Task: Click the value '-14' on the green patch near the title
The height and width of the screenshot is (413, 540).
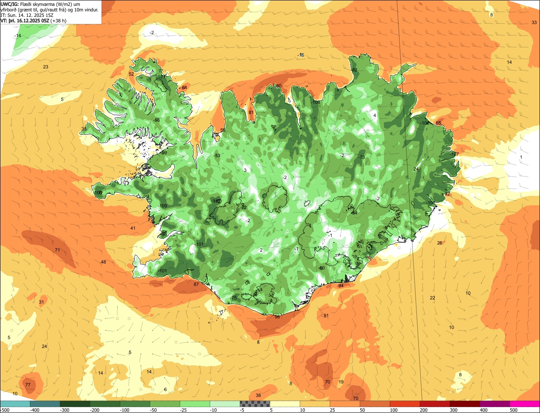Action: point(18,36)
